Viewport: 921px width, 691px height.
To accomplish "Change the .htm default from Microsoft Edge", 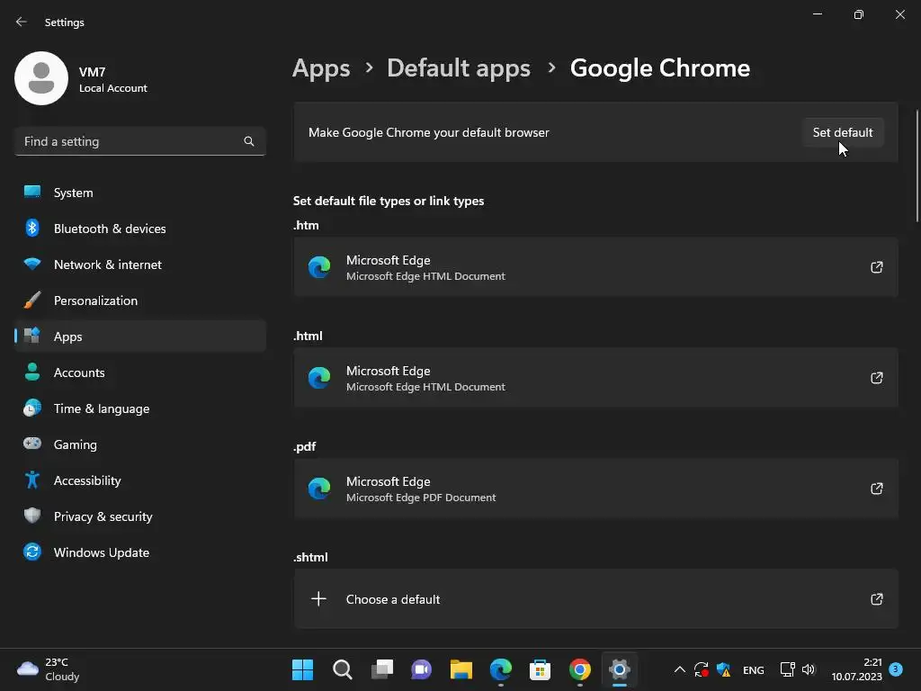I will 595,267.
